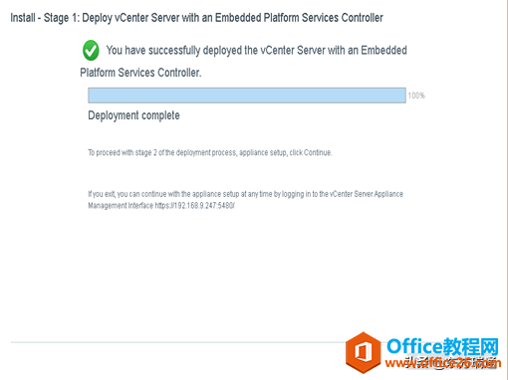The height and width of the screenshot is (380, 508).
Task: Click the blue deployment progress bar
Action: tap(247, 95)
